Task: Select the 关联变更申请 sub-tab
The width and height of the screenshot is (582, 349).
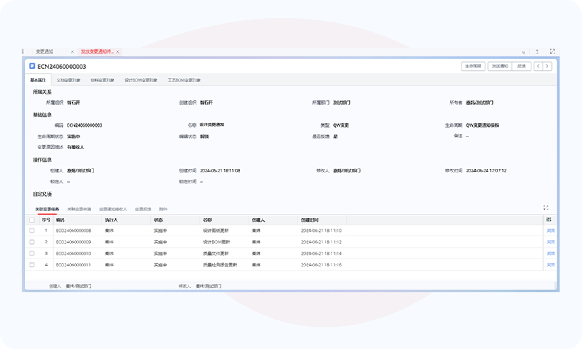Action: (79, 209)
